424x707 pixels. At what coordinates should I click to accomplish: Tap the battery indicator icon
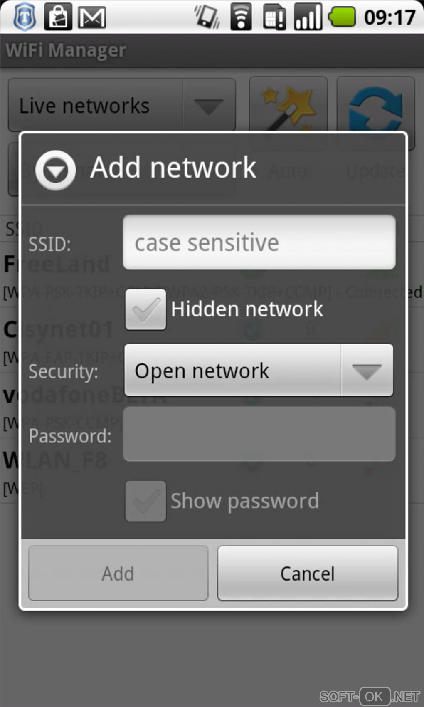[x=342, y=17]
